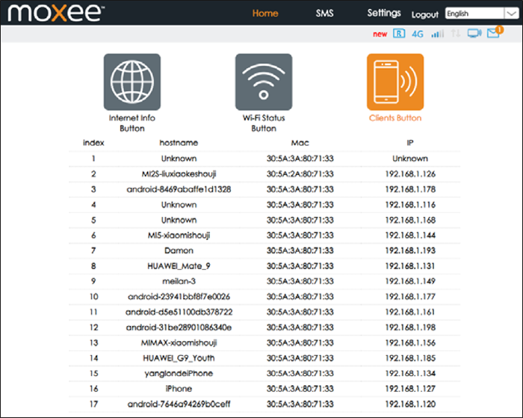
Task: Click the index column header
Action: [x=93, y=143]
